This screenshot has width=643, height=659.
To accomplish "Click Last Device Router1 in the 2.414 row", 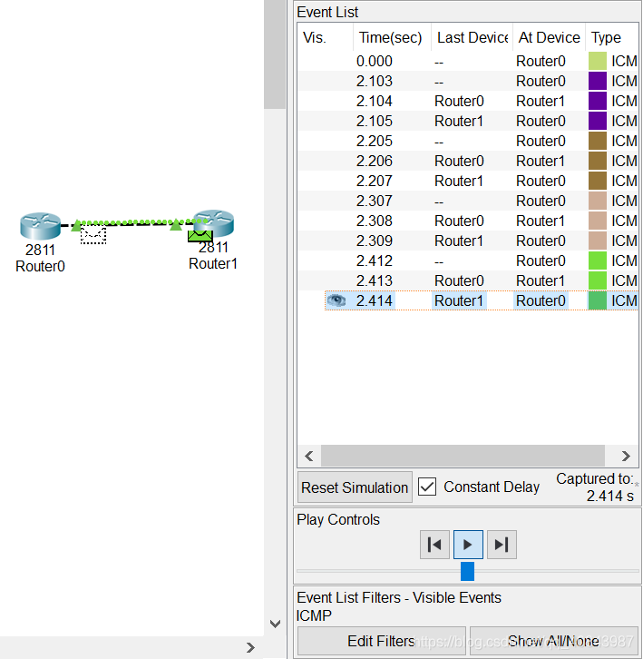I will (x=459, y=300).
